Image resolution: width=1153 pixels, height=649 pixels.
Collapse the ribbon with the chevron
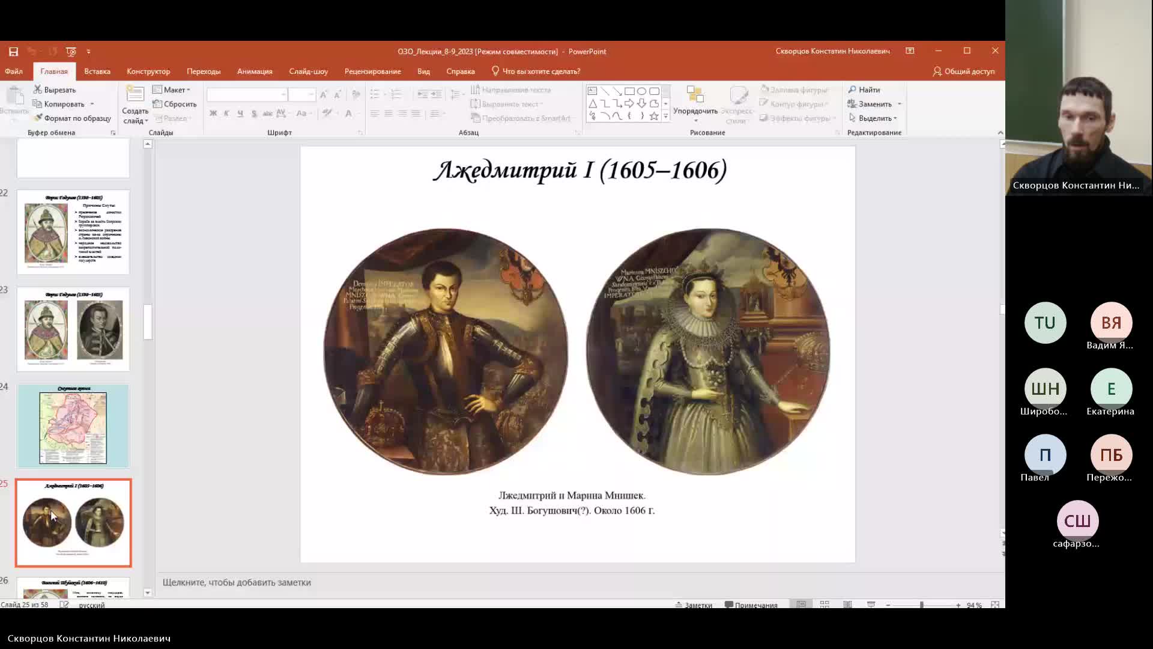coord(1000,133)
